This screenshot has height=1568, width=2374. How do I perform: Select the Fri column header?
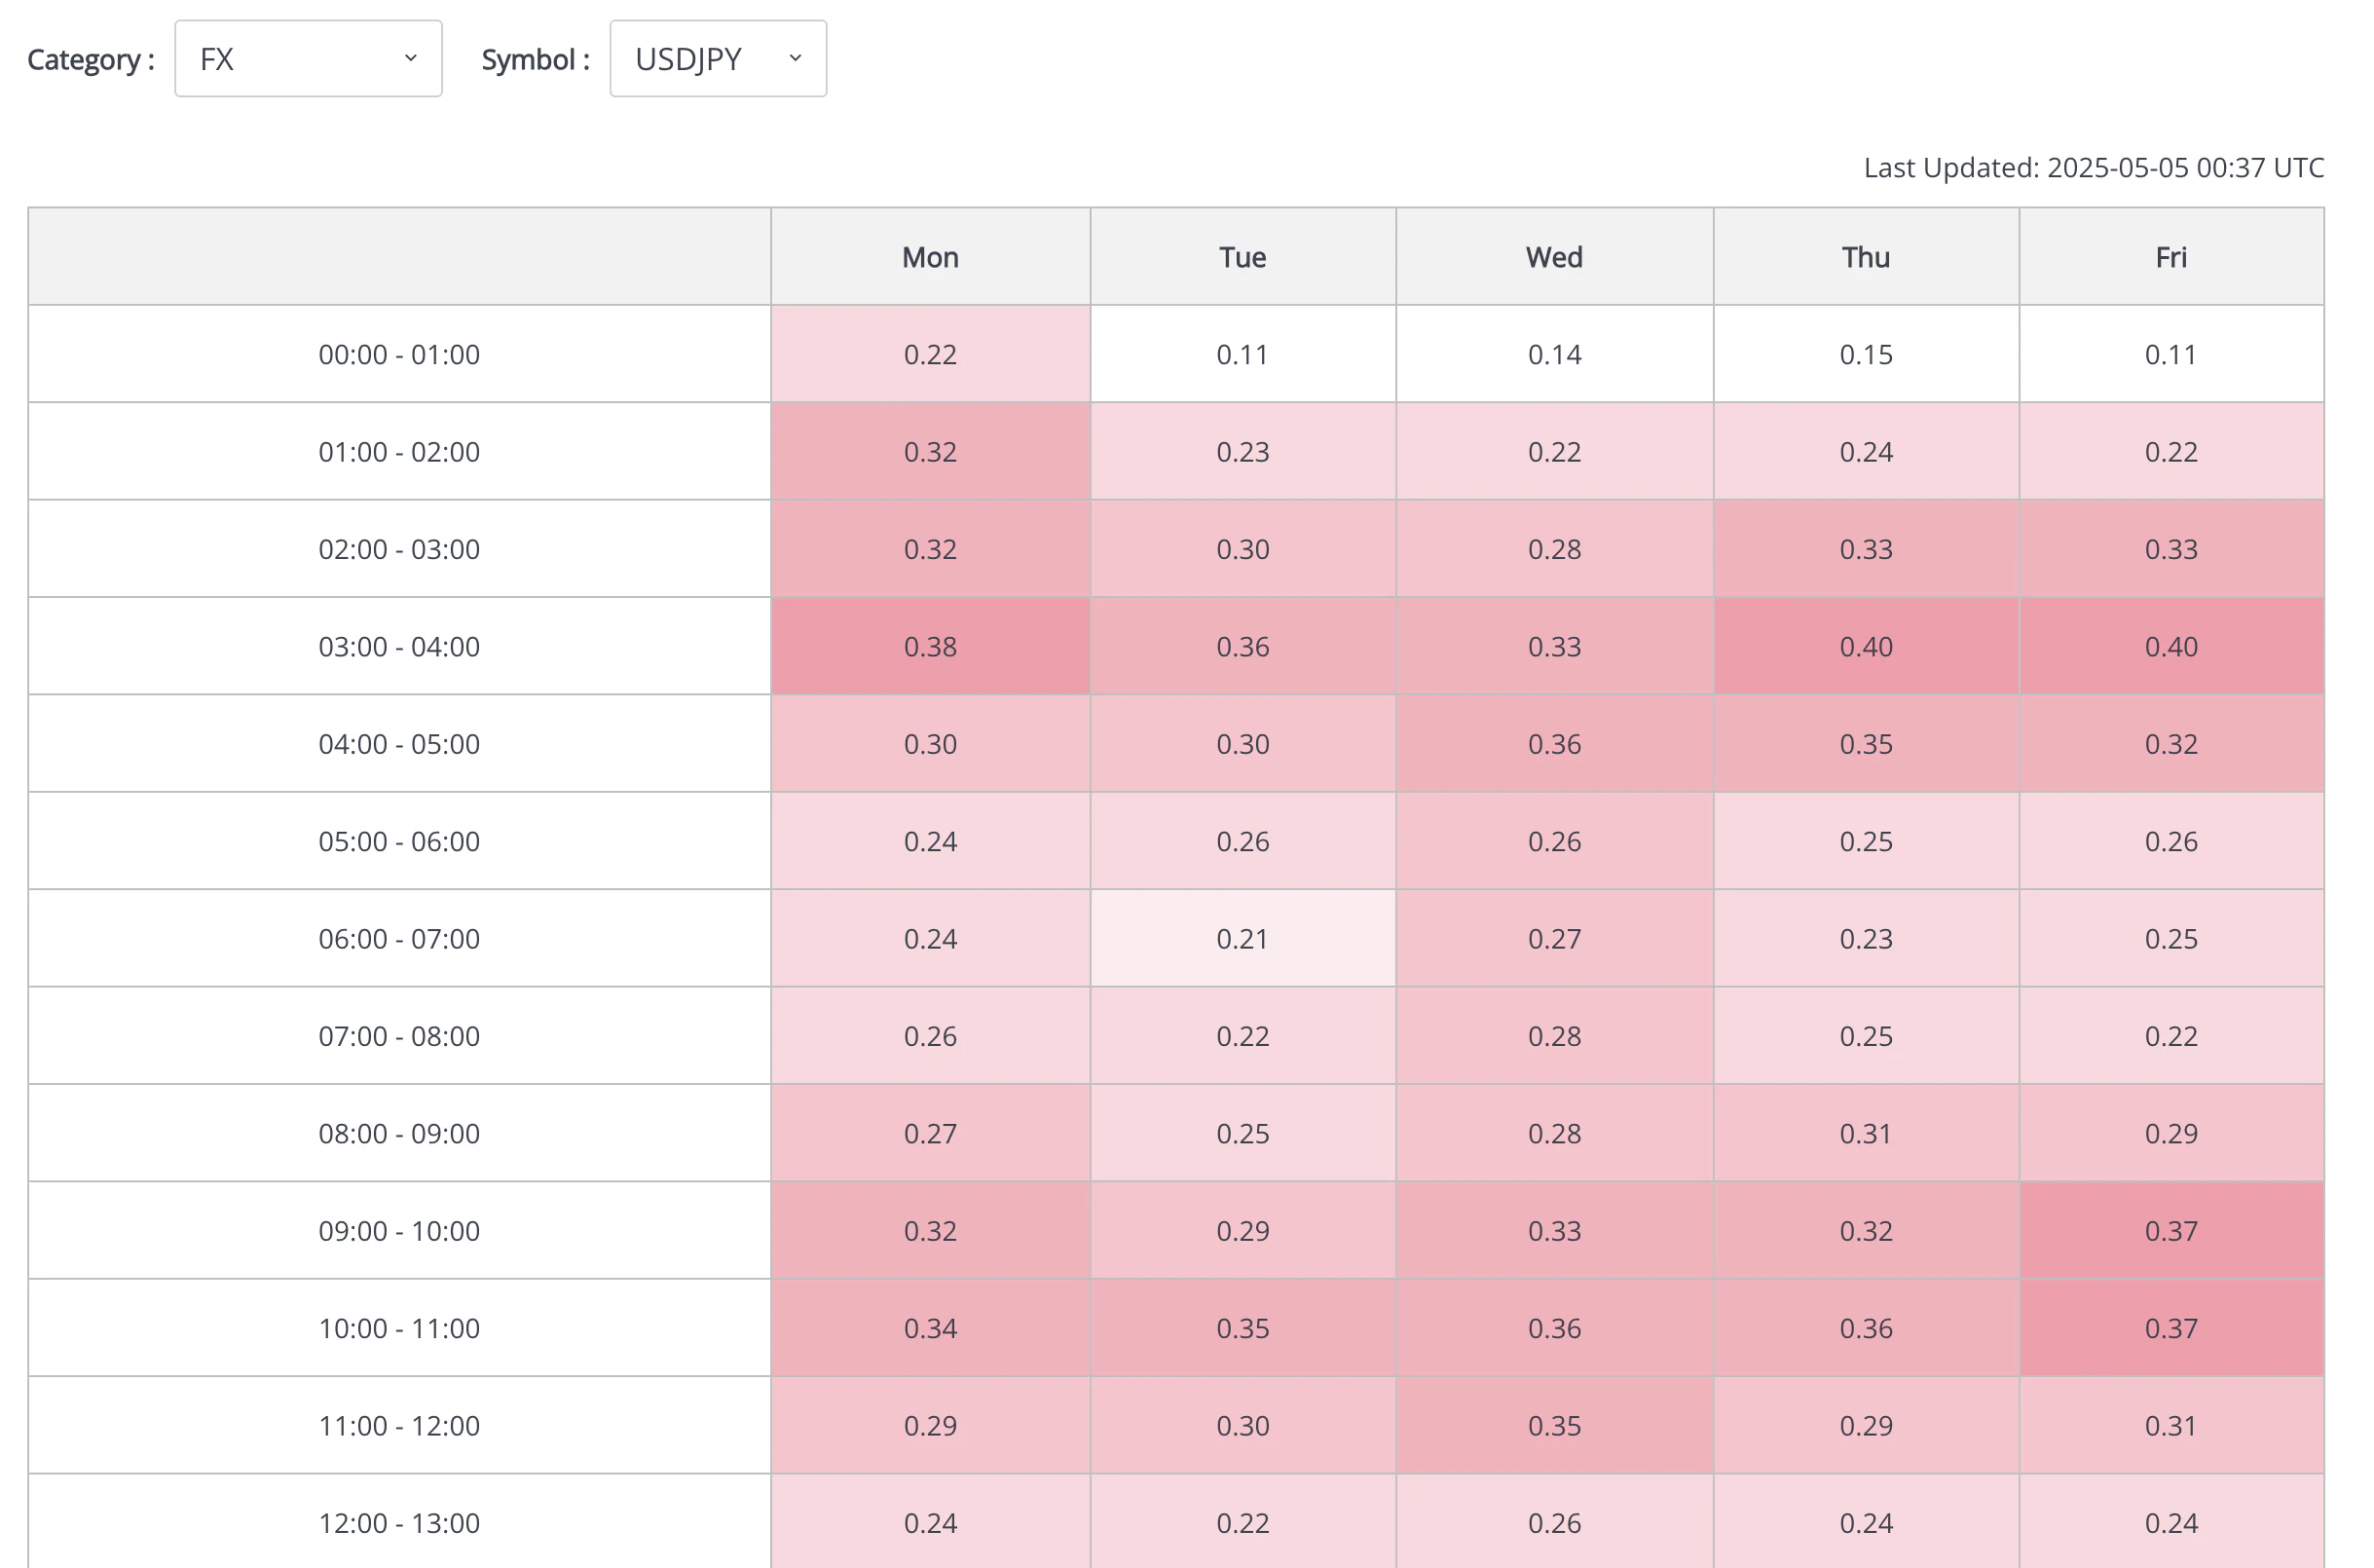[x=2171, y=257]
